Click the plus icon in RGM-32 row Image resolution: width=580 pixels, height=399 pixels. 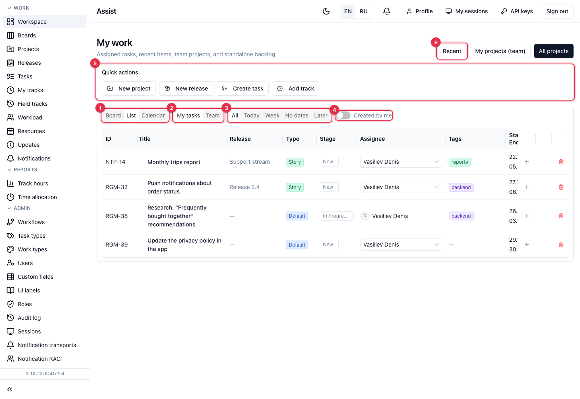pyautogui.click(x=527, y=187)
